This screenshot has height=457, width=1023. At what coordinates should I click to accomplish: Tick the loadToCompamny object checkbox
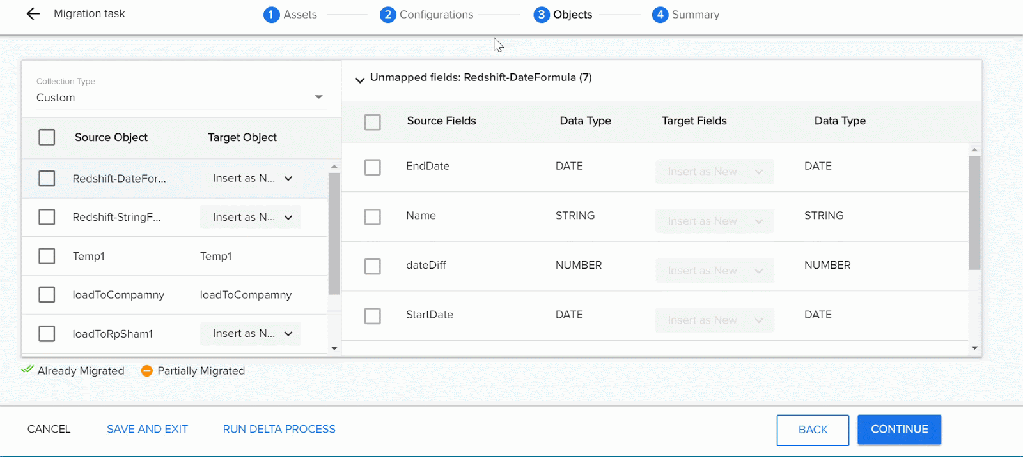pos(47,294)
